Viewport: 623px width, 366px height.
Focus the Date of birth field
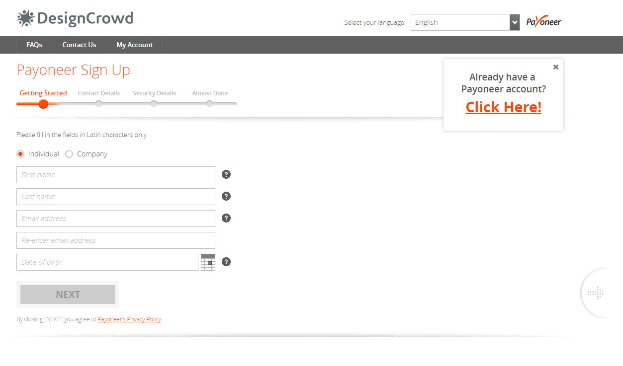[x=107, y=262]
